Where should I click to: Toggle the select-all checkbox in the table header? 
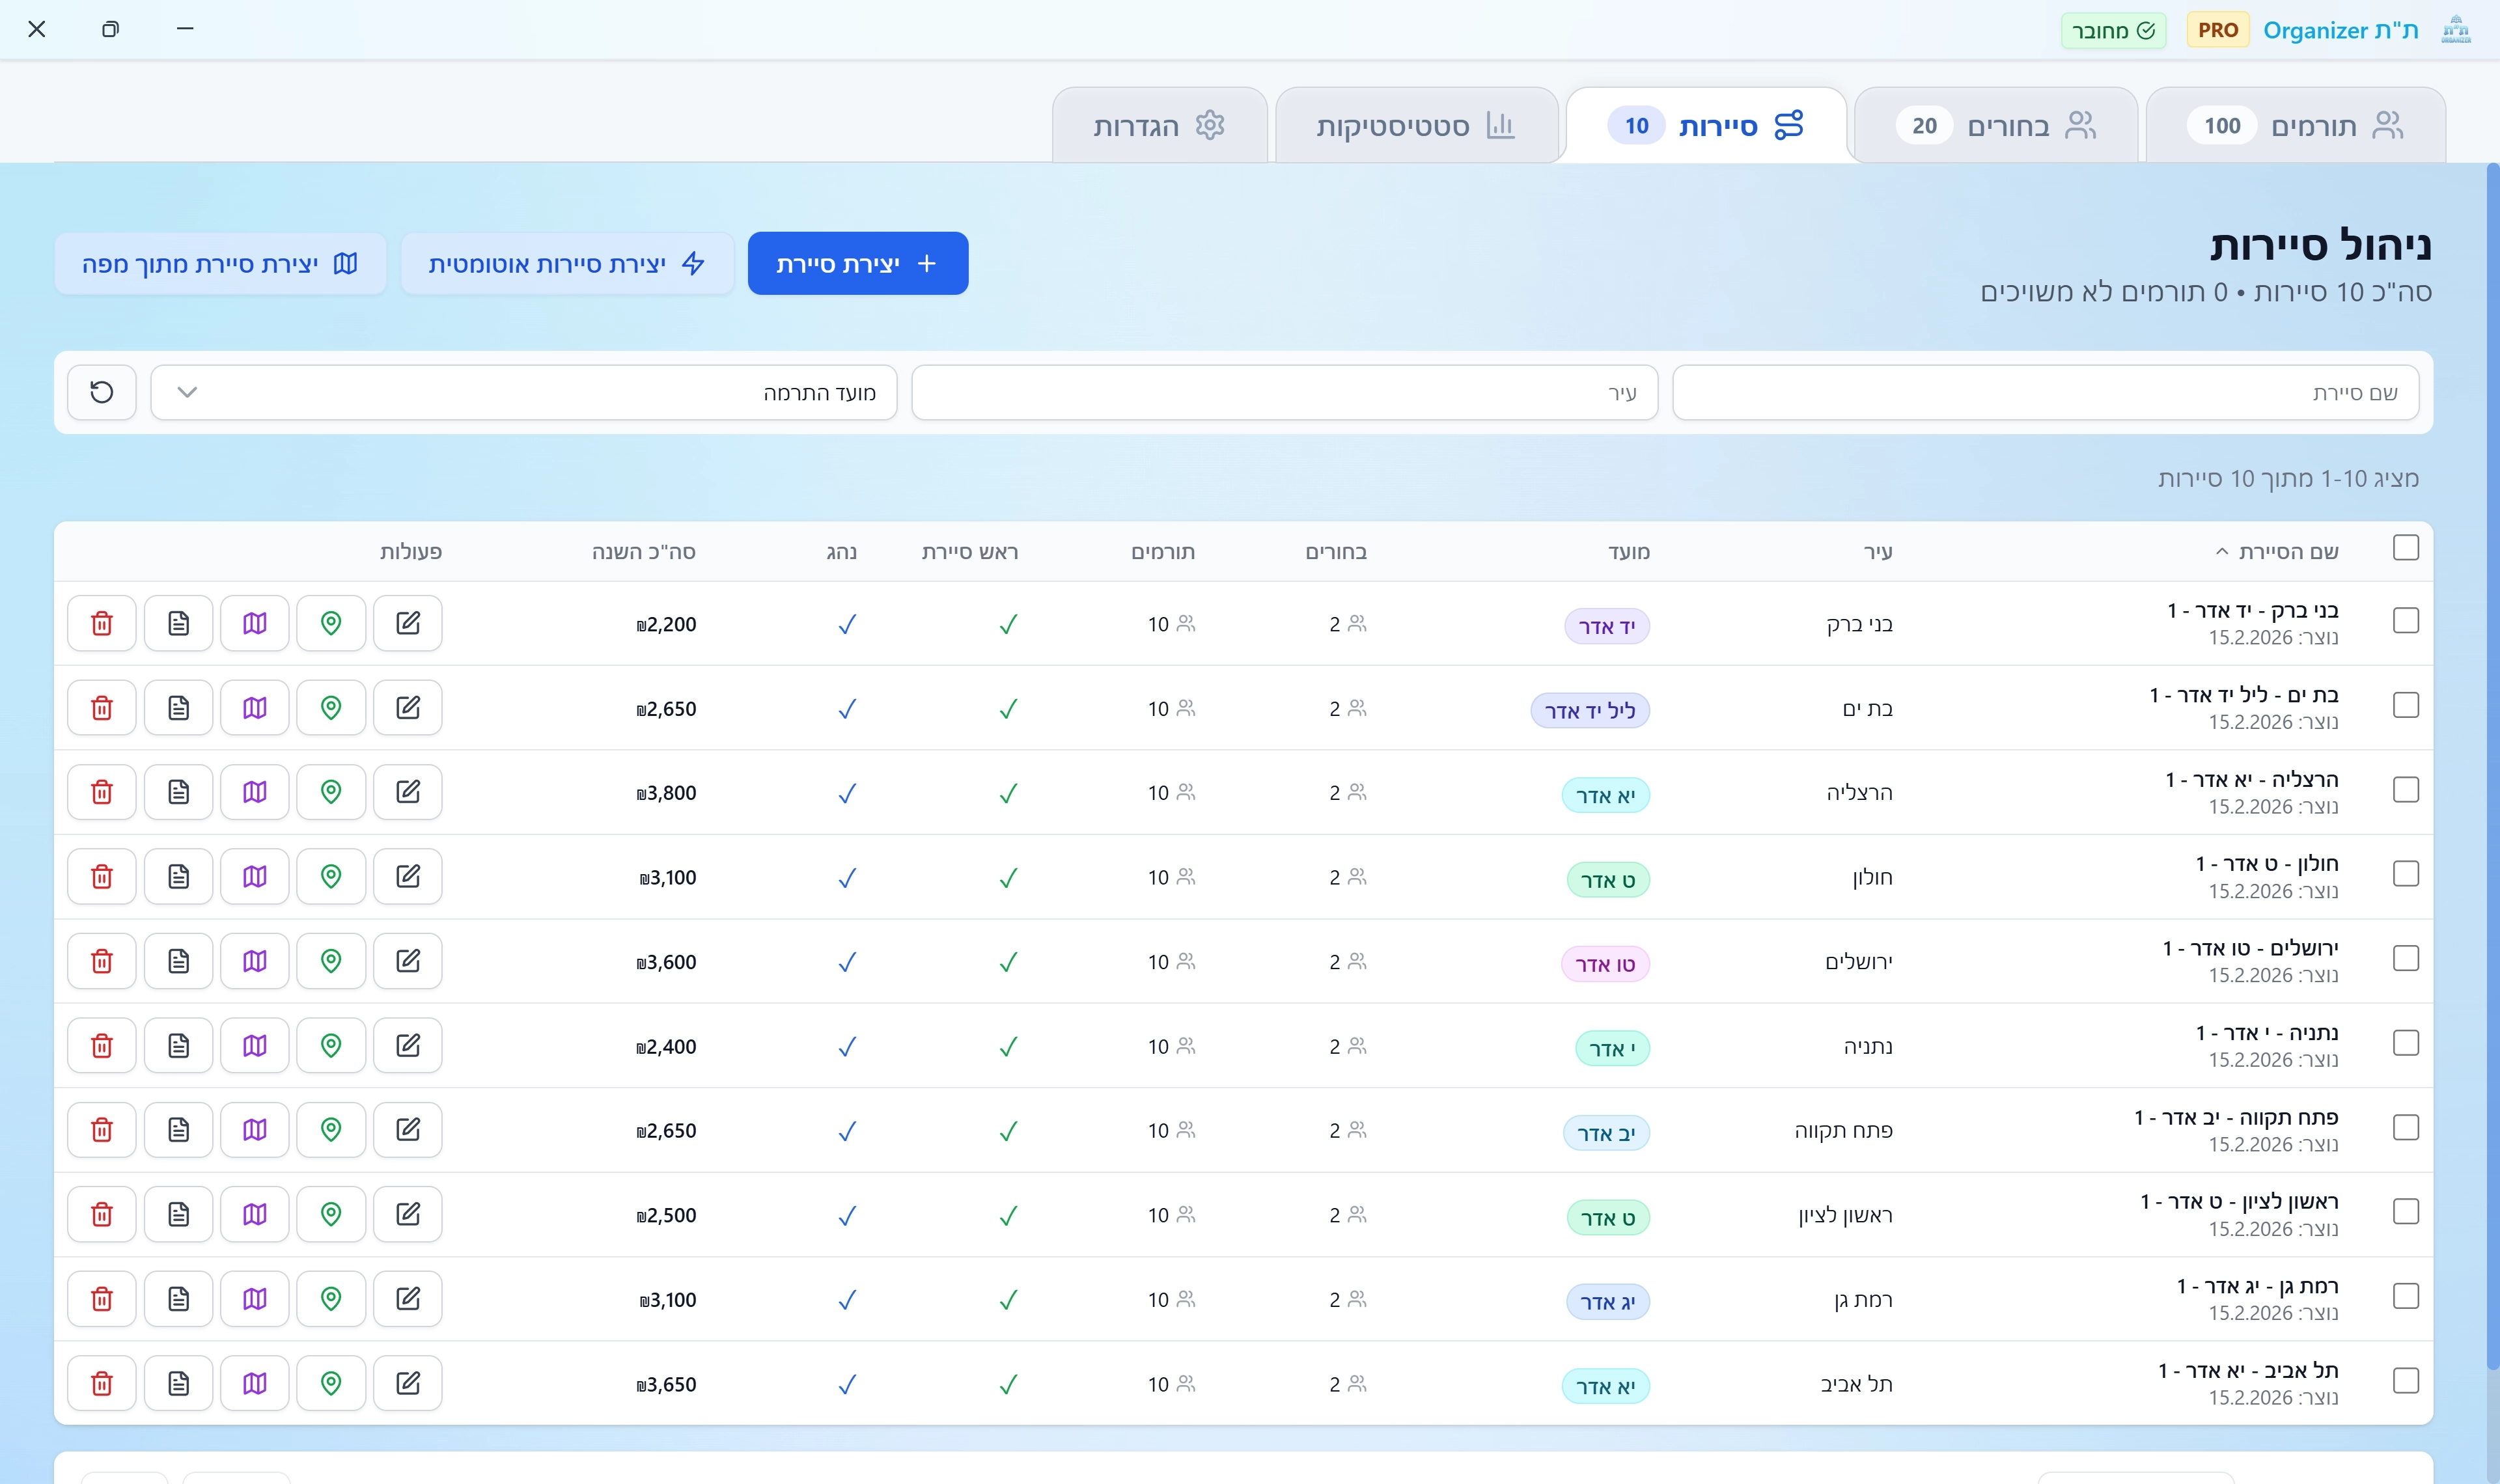click(2405, 548)
